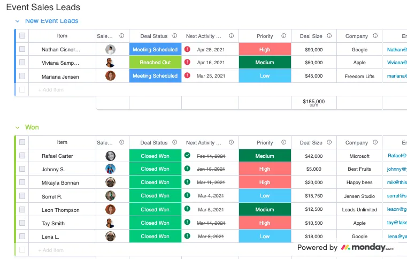Click green checkmark icon in Rafael Carter row
Screen dimensions: 407x259
click(x=187, y=155)
